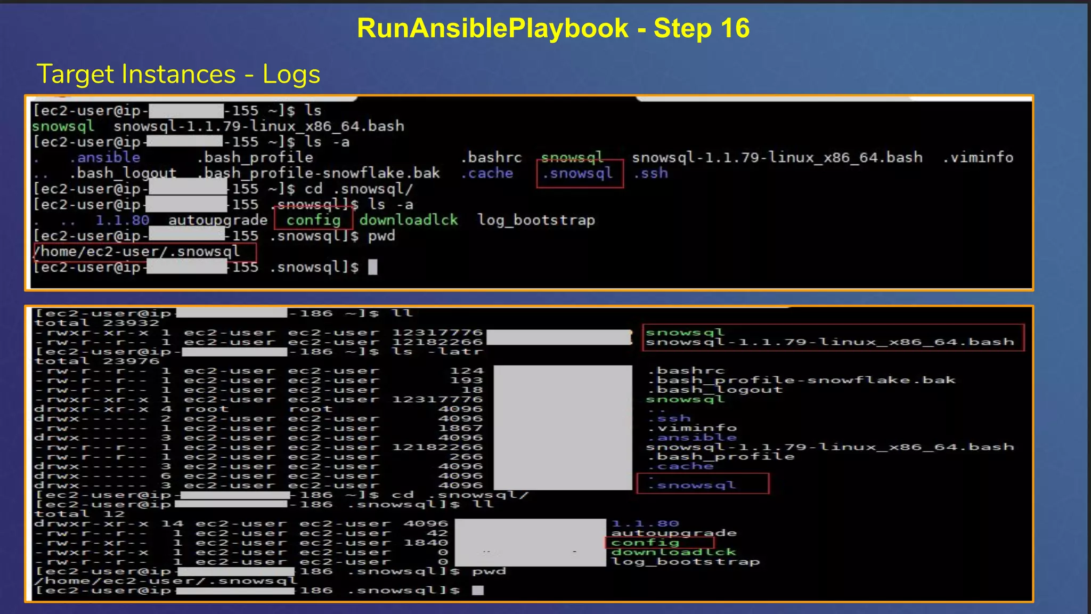Click log_bootstrap in the -186 terminal
Screen dimensions: 1091x614
point(686,562)
